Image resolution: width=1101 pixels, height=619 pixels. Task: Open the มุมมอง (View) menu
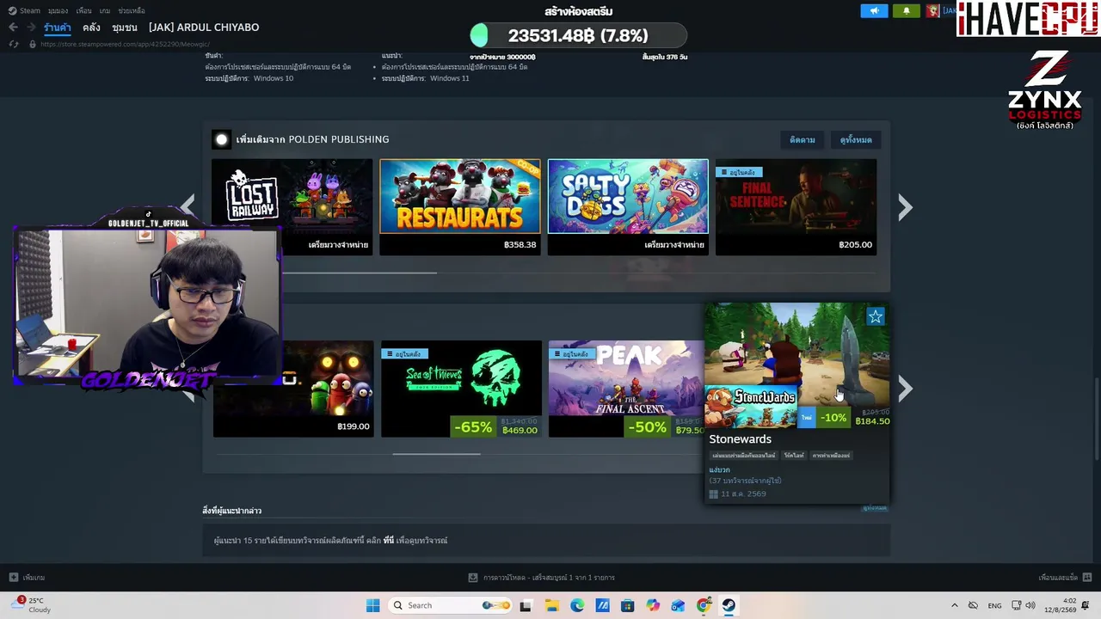[58, 11]
